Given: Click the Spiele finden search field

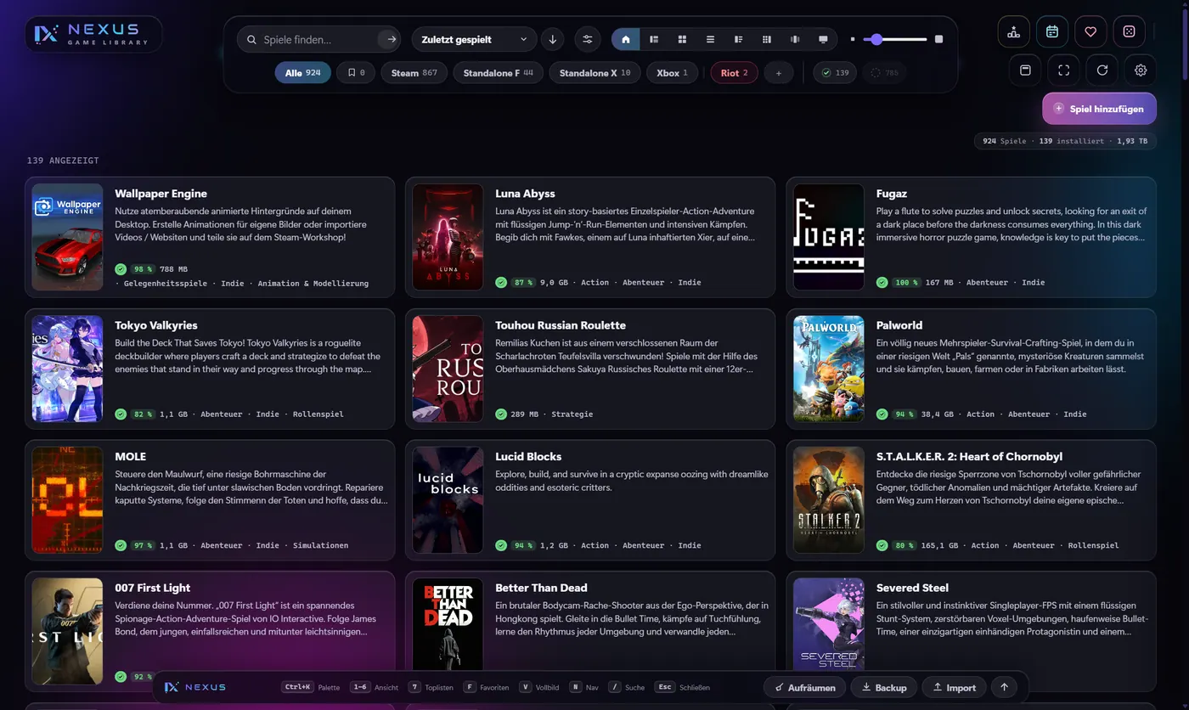Looking at the screenshot, I should [x=318, y=39].
